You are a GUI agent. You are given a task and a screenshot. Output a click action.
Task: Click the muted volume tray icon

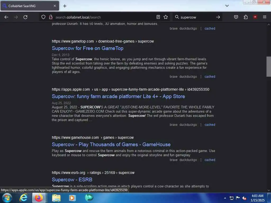[x=244, y=198]
